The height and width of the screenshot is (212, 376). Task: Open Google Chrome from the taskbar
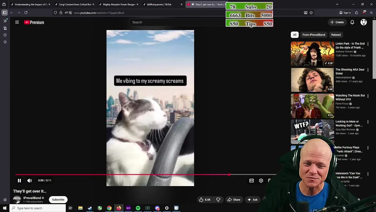point(109,208)
